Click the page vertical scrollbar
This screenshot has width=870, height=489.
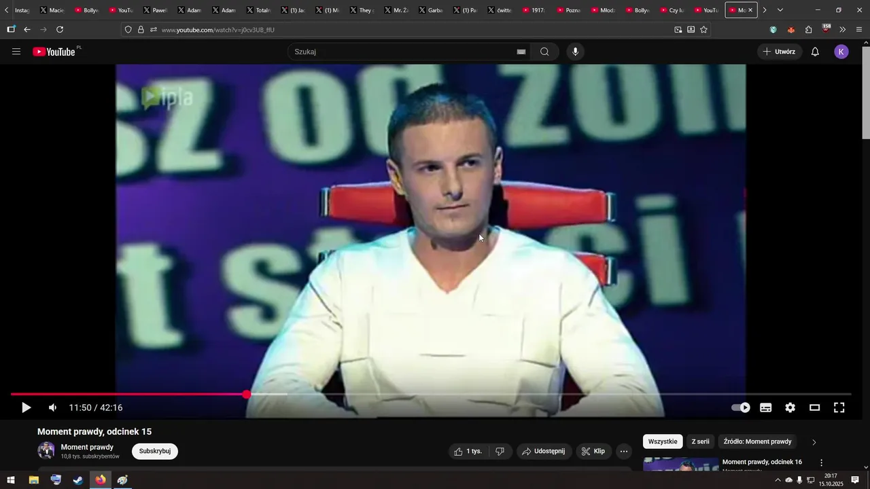click(865, 93)
